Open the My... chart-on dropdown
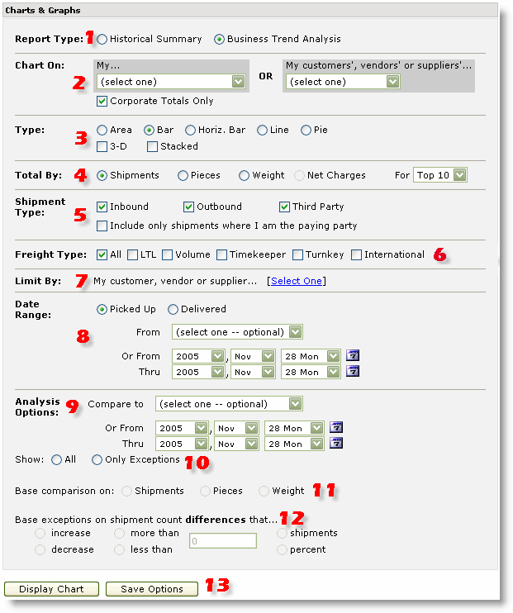The image size is (513, 613). coord(171,82)
